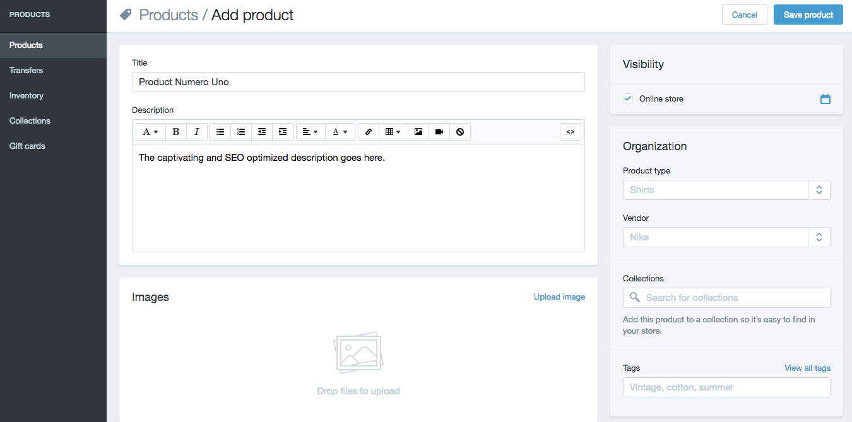
Task: Go back via Products breadcrumb link
Action: (169, 15)
